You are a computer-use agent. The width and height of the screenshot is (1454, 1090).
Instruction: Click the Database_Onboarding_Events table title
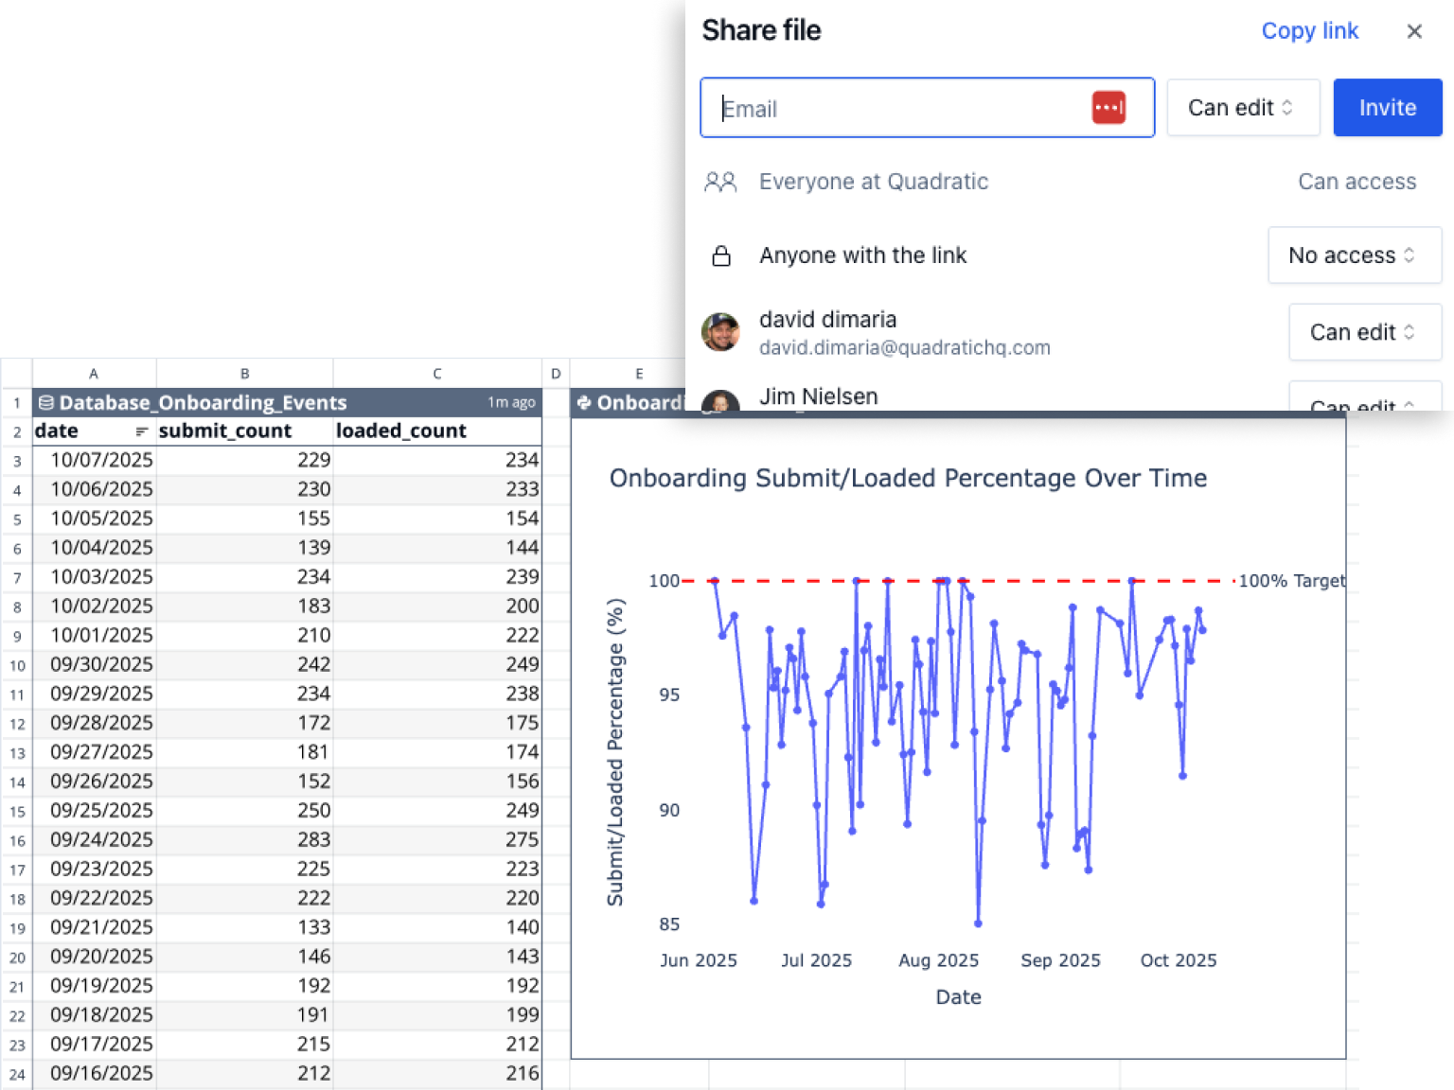click(203, 403)
